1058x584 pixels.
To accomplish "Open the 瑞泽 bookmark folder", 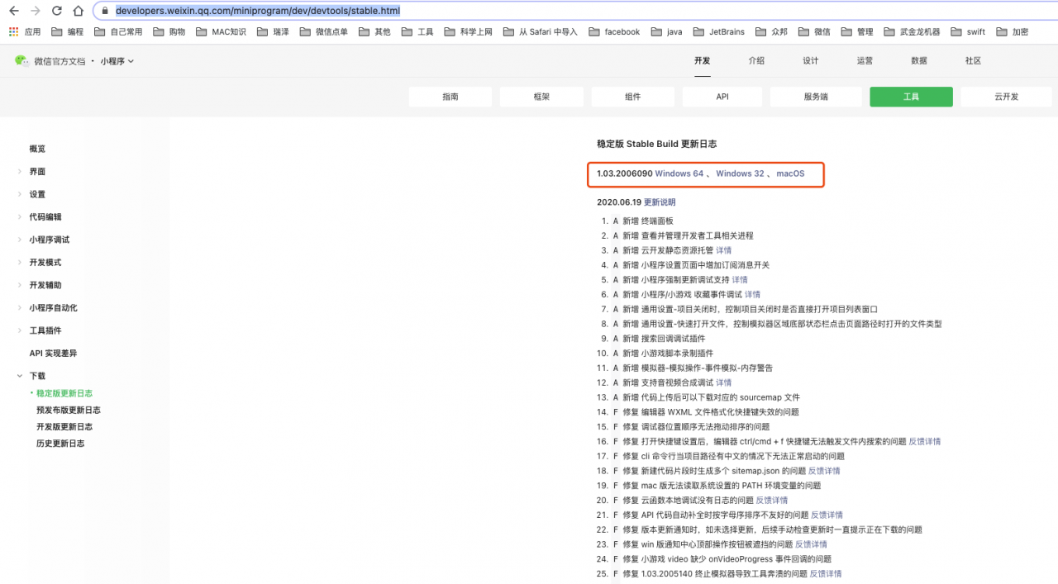I will point(273,31).
